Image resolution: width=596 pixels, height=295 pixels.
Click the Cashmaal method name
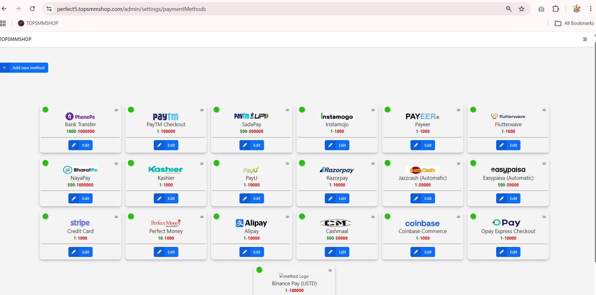point(337,231)
